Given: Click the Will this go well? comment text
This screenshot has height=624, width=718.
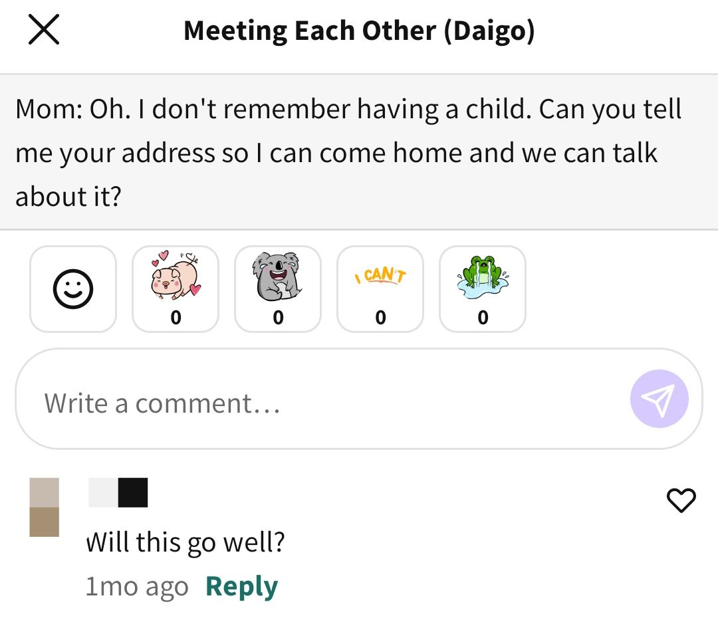Looking at the screenshot, I should [x=185, y=542].
